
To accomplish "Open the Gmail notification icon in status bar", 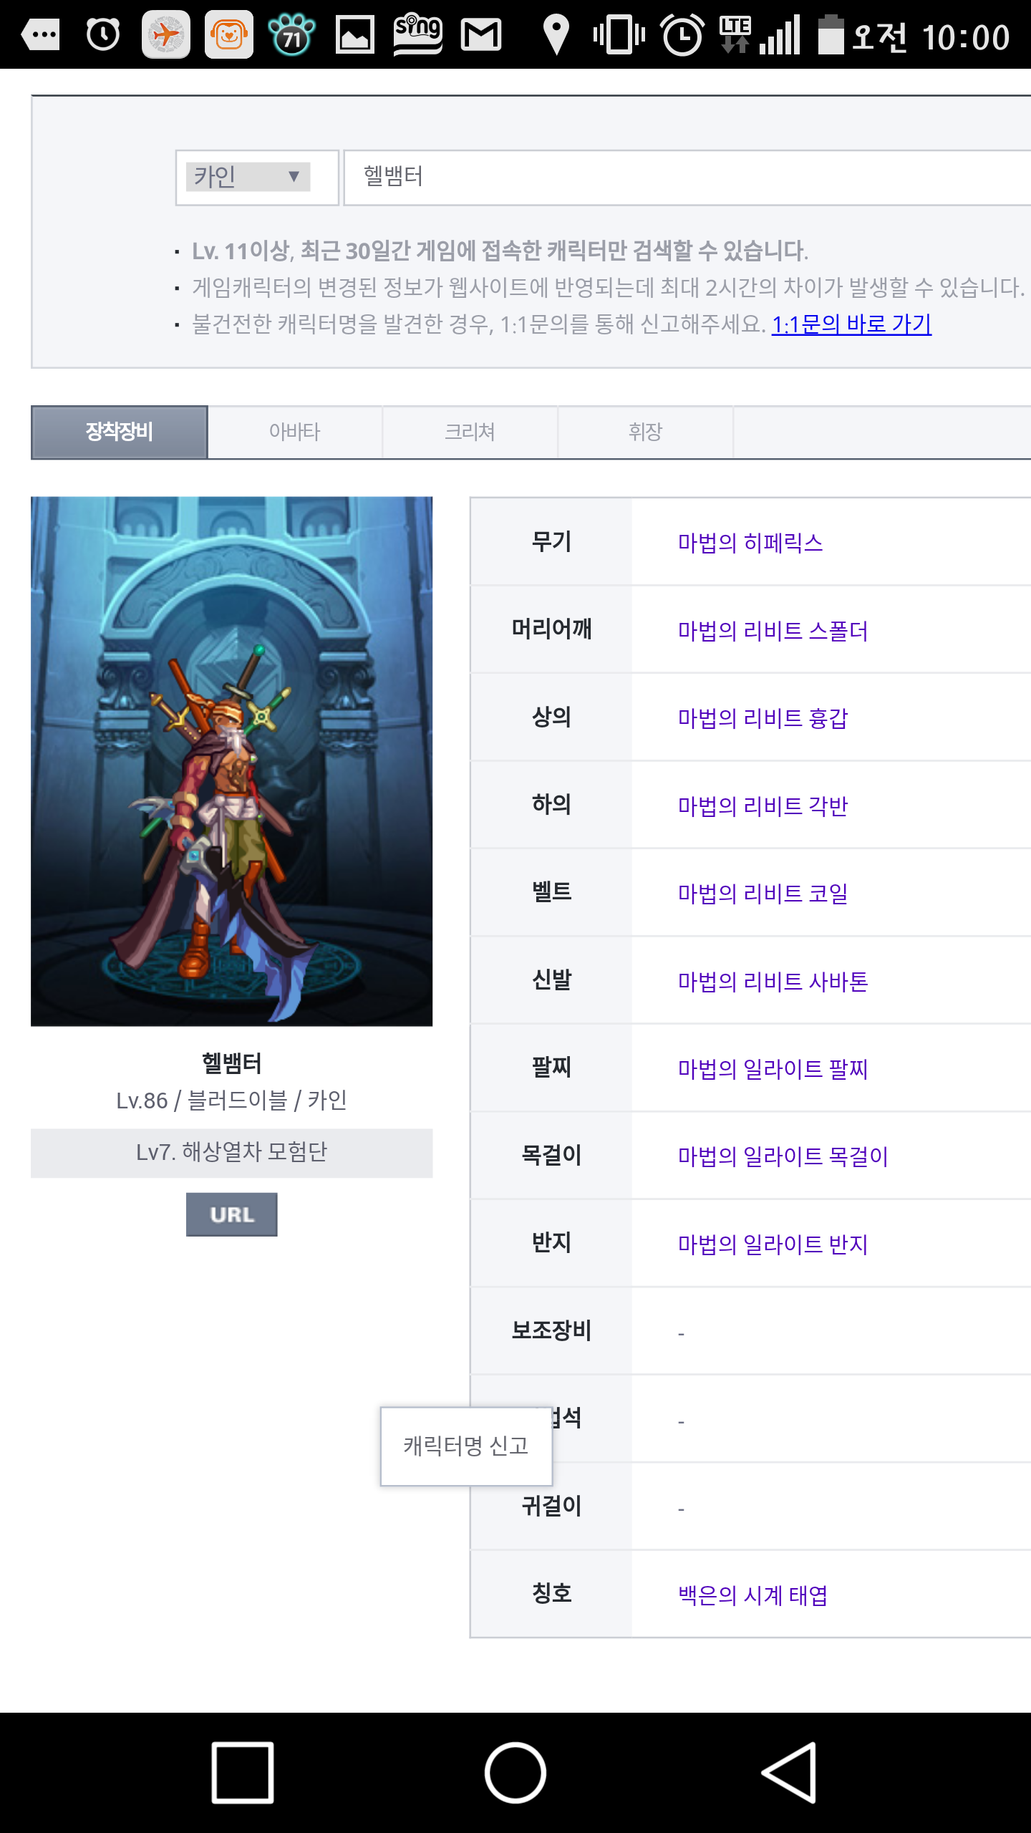I will 481,34.
